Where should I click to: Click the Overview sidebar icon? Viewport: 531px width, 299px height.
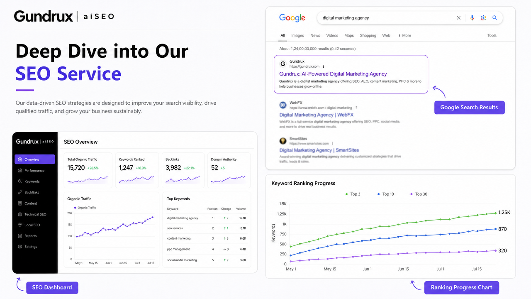click(20, 159)
